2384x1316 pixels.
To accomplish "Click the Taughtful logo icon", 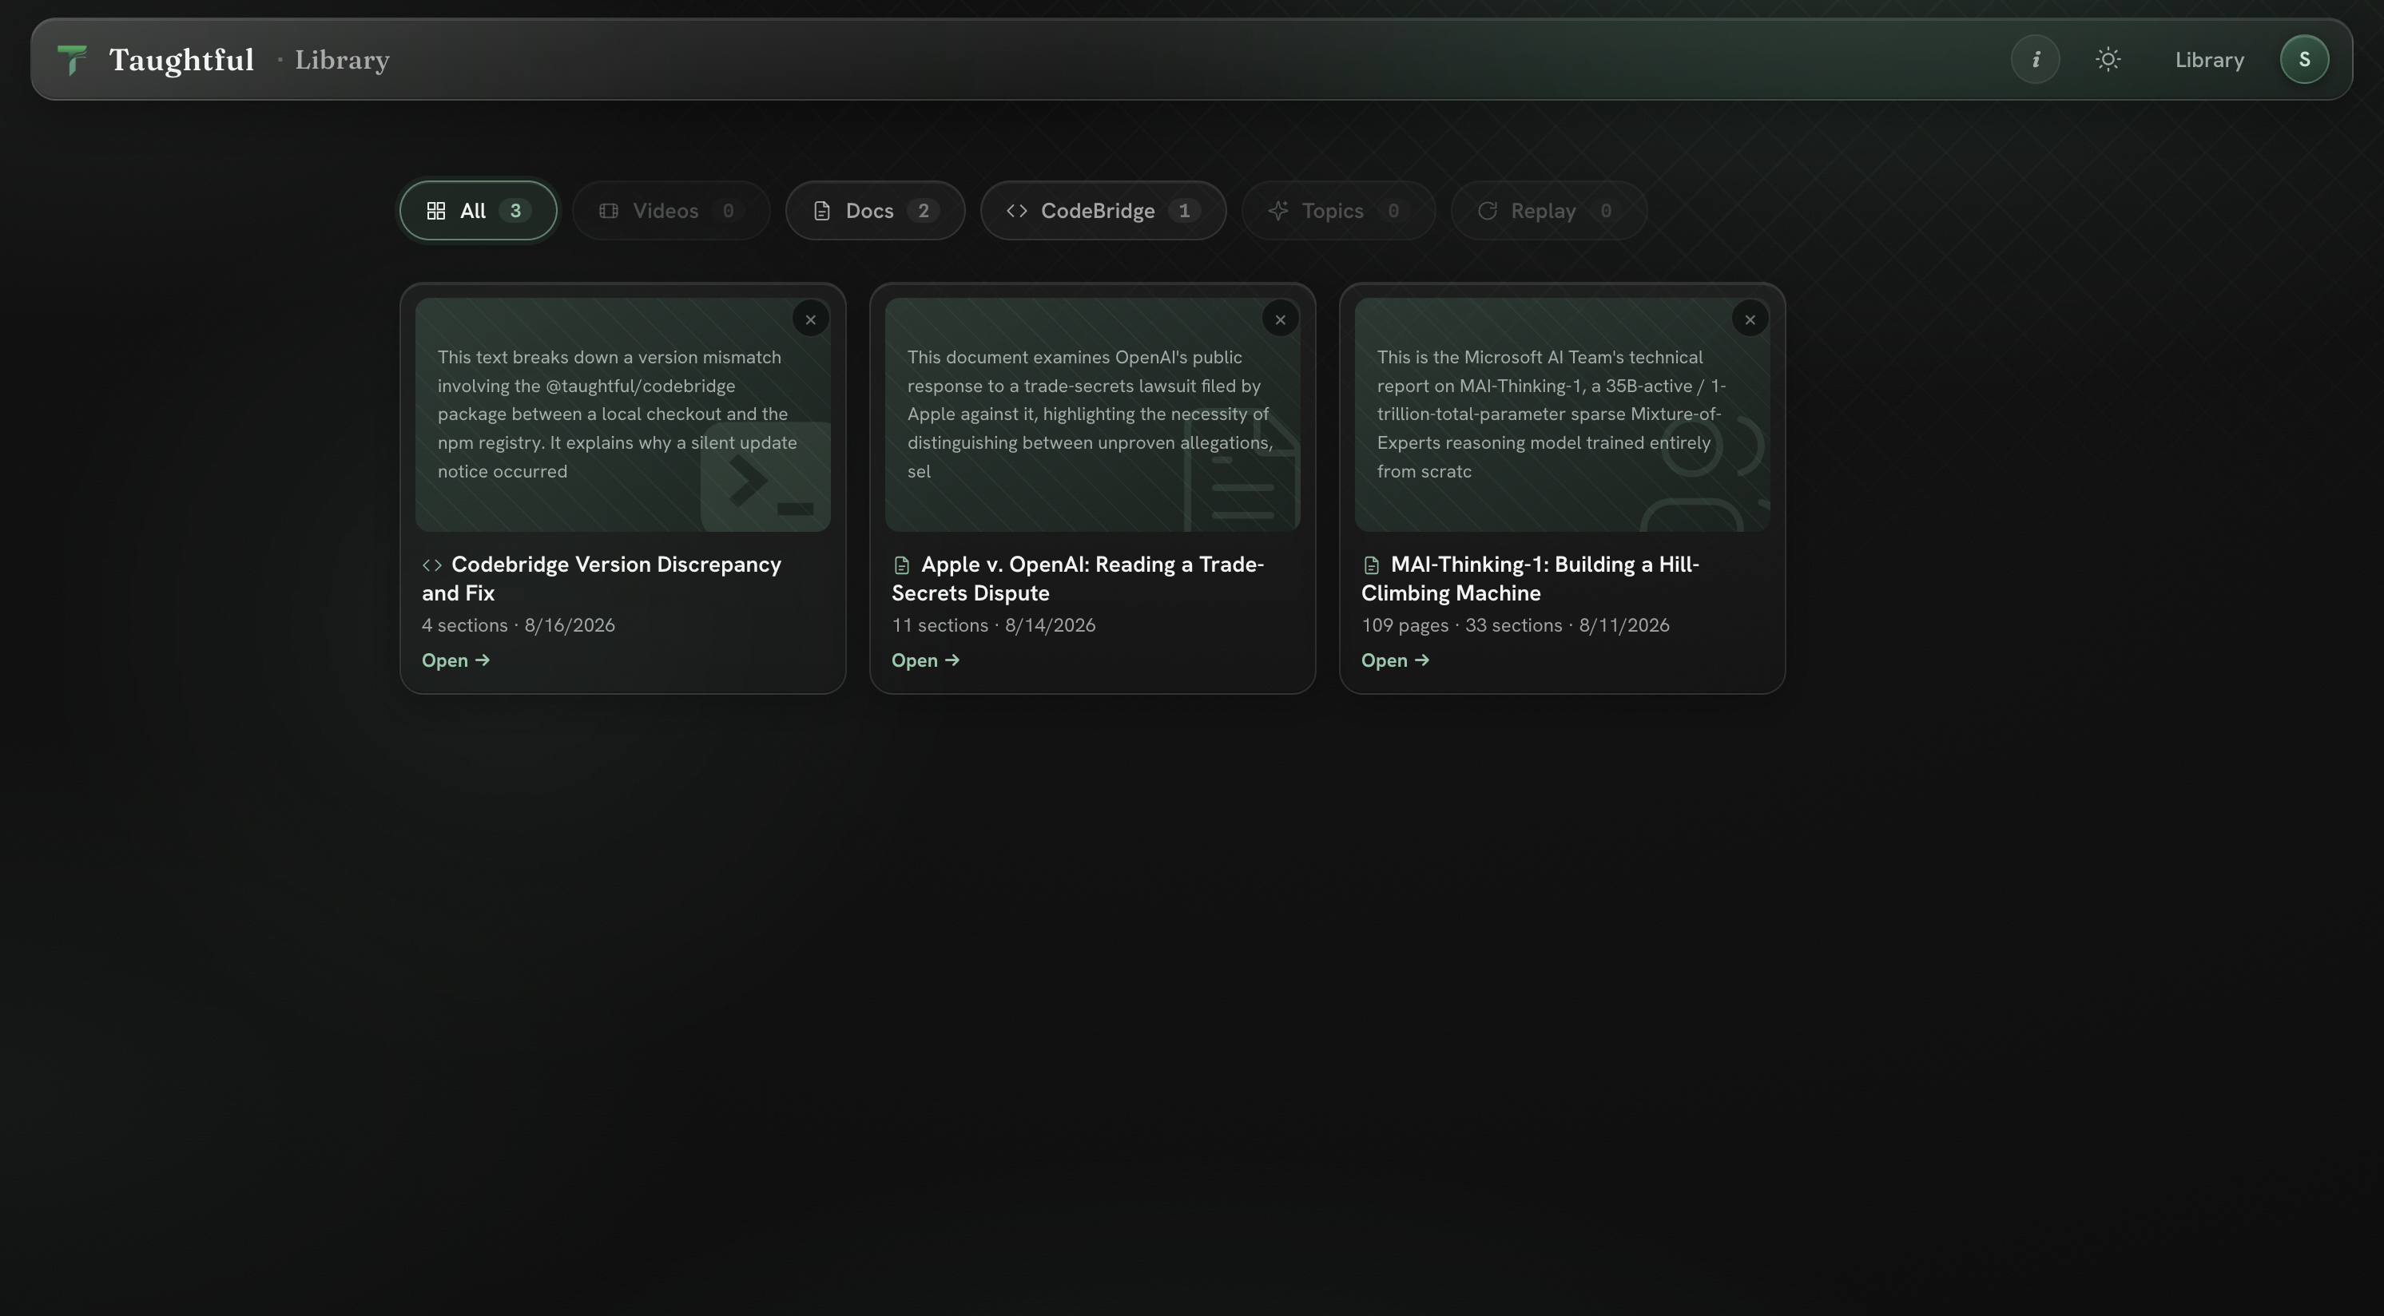I will pyautogui.click(x=72, y=60).
